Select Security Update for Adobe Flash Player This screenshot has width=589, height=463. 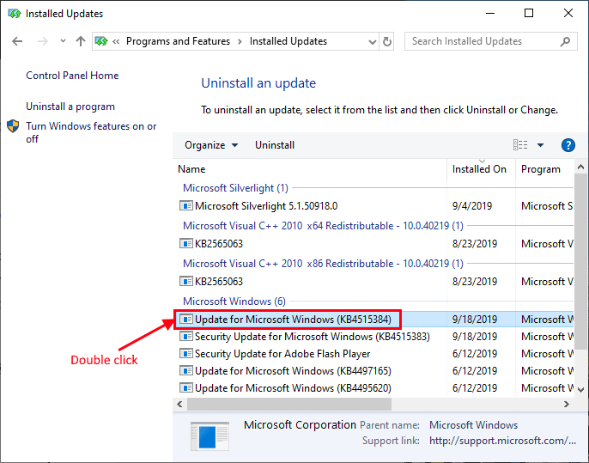282,354
